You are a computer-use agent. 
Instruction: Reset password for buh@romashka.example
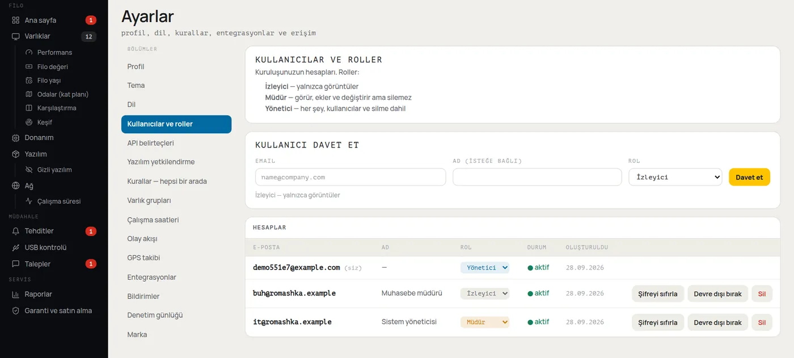(x=658, y=294)
